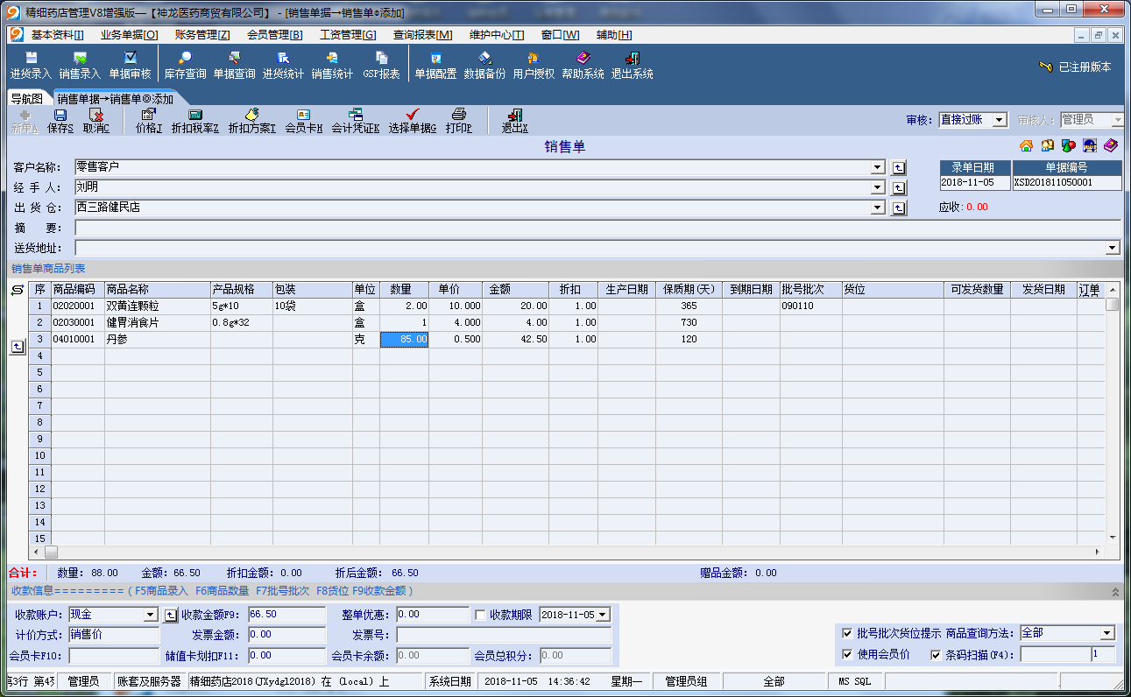Exit the form with 退出X
Screen dimensions: 1131x697
(x=514, y=121)
